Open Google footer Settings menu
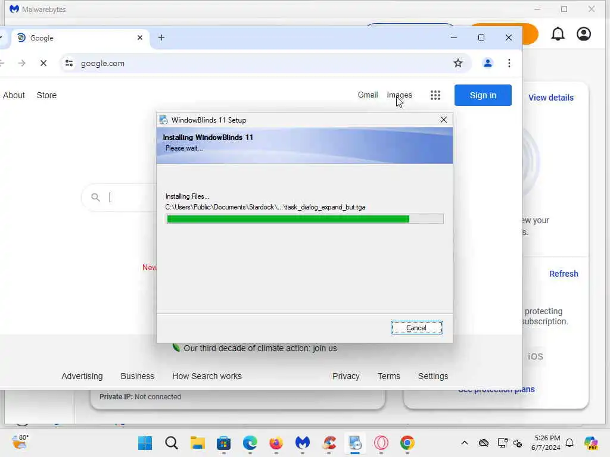 click(x=433, y=376)
